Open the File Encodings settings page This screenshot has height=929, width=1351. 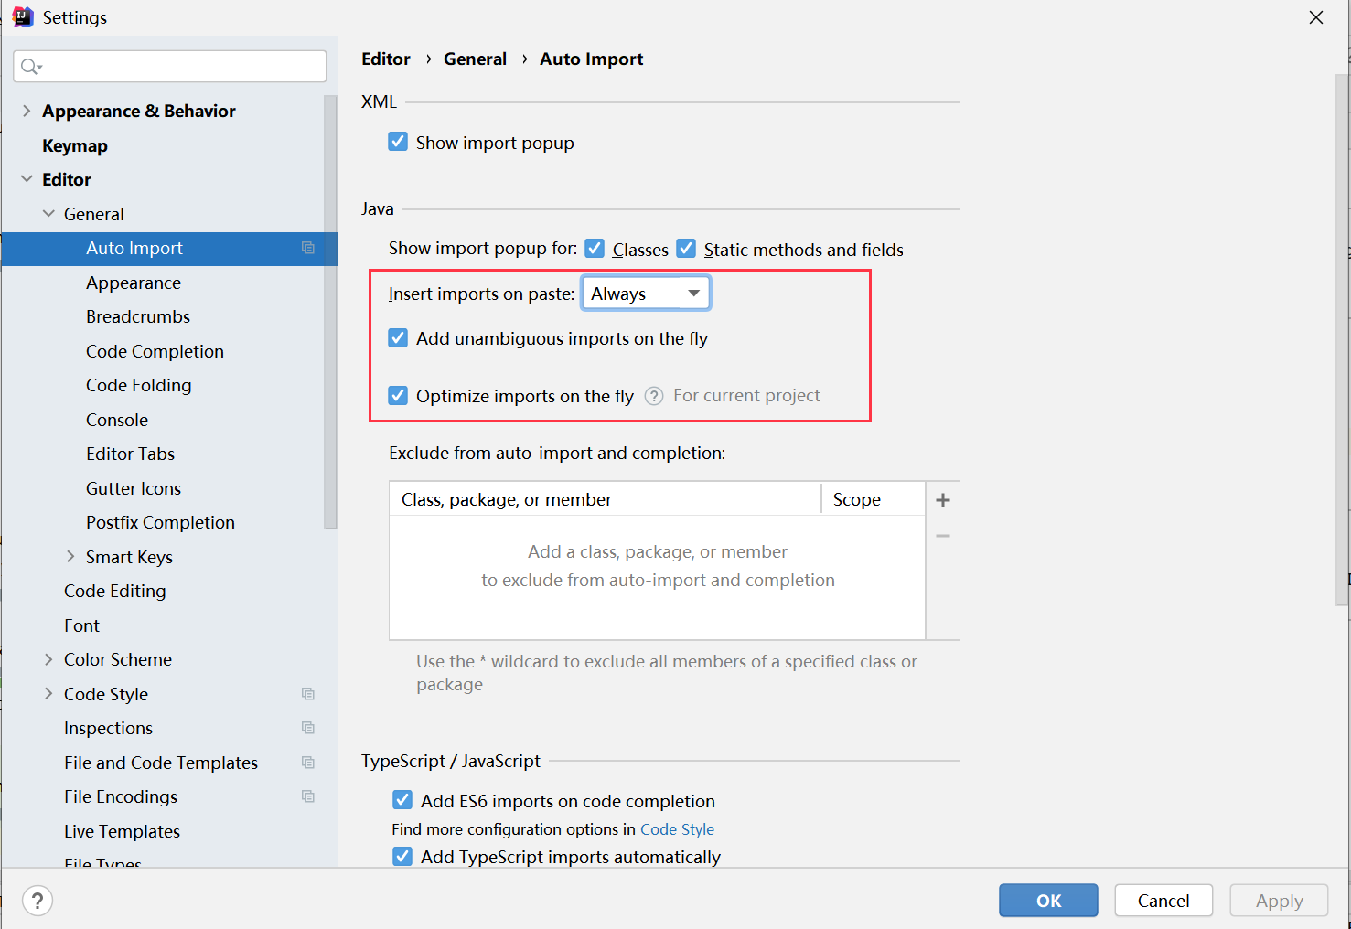[121, 796]
